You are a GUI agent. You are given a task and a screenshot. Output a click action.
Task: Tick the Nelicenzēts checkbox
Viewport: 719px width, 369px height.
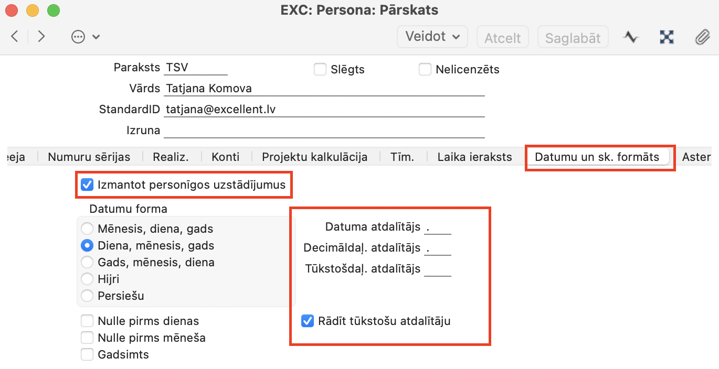[425, 69]
